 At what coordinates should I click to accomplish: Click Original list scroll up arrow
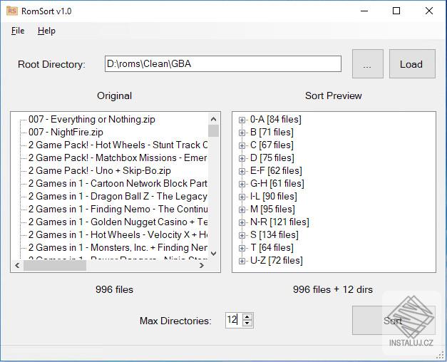click(214, 119)
